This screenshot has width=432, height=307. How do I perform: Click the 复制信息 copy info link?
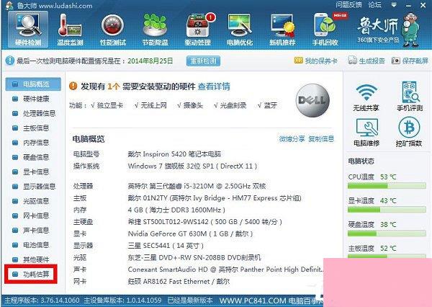(321, 139)
